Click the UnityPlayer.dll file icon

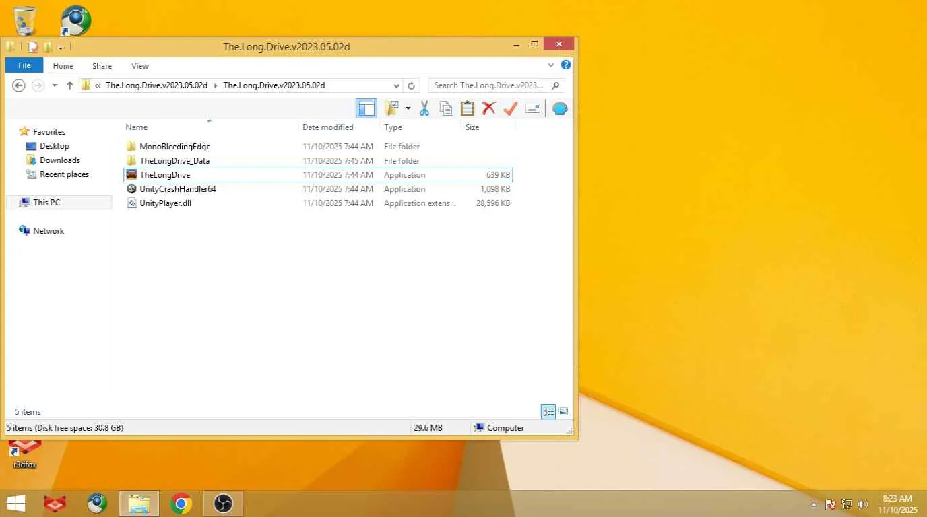coord(131,203)
